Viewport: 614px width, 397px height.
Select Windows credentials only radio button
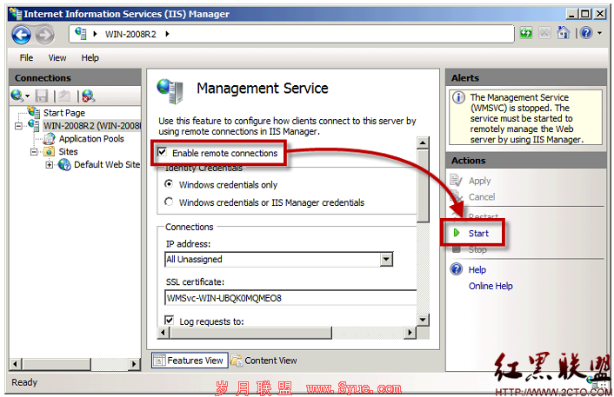[x=169, y=184]
